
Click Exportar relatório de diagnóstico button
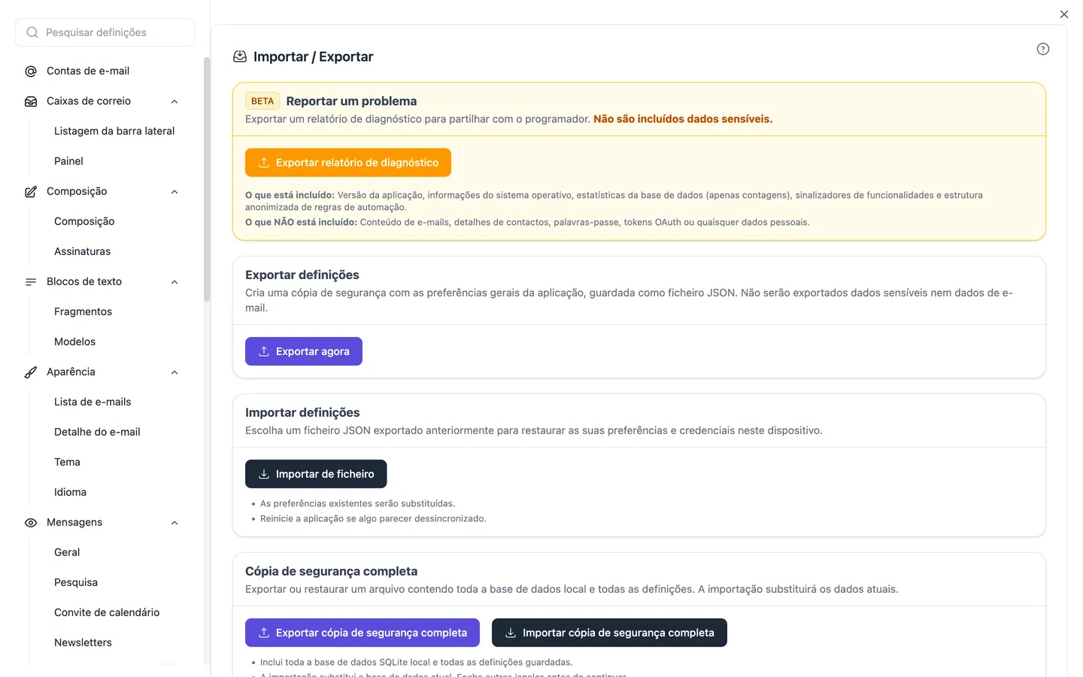pyautogui.click(x=348, y=162)
